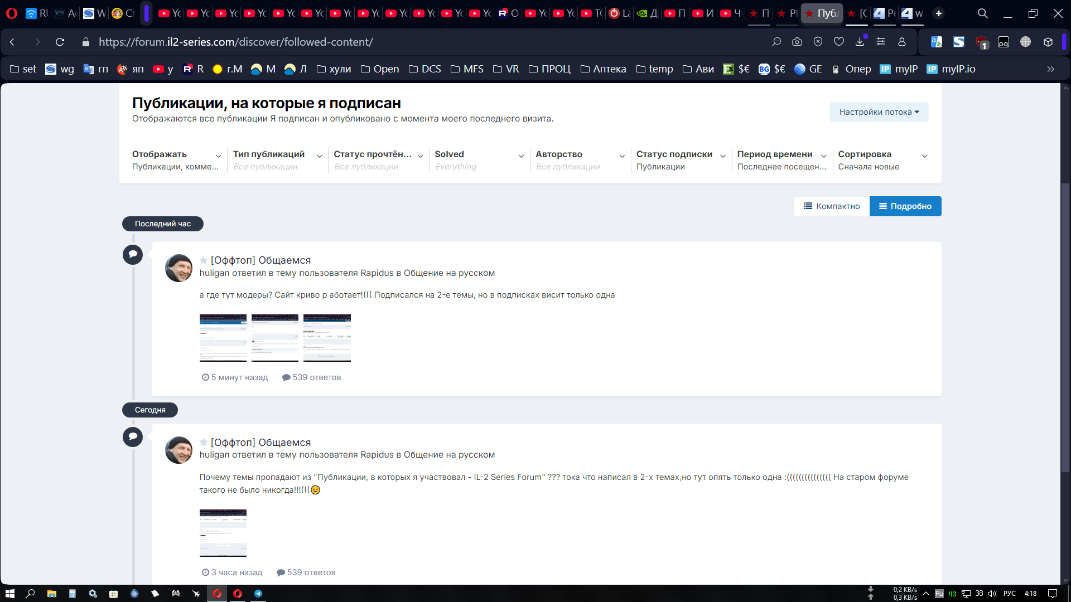Open the DCS folder in bookmarks bar
1071x602 pixels.
coord(424,69)
